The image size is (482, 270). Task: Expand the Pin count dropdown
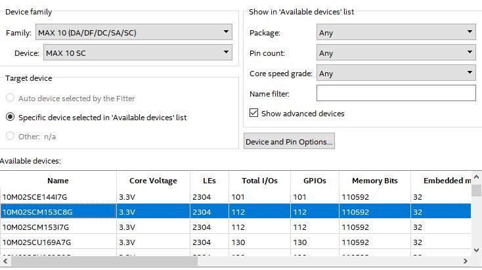click(x=395, y=53)
